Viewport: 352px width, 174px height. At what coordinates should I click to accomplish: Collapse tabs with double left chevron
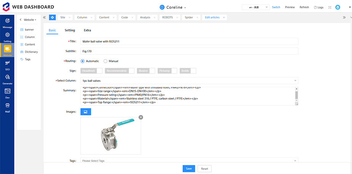pos(45,18)
